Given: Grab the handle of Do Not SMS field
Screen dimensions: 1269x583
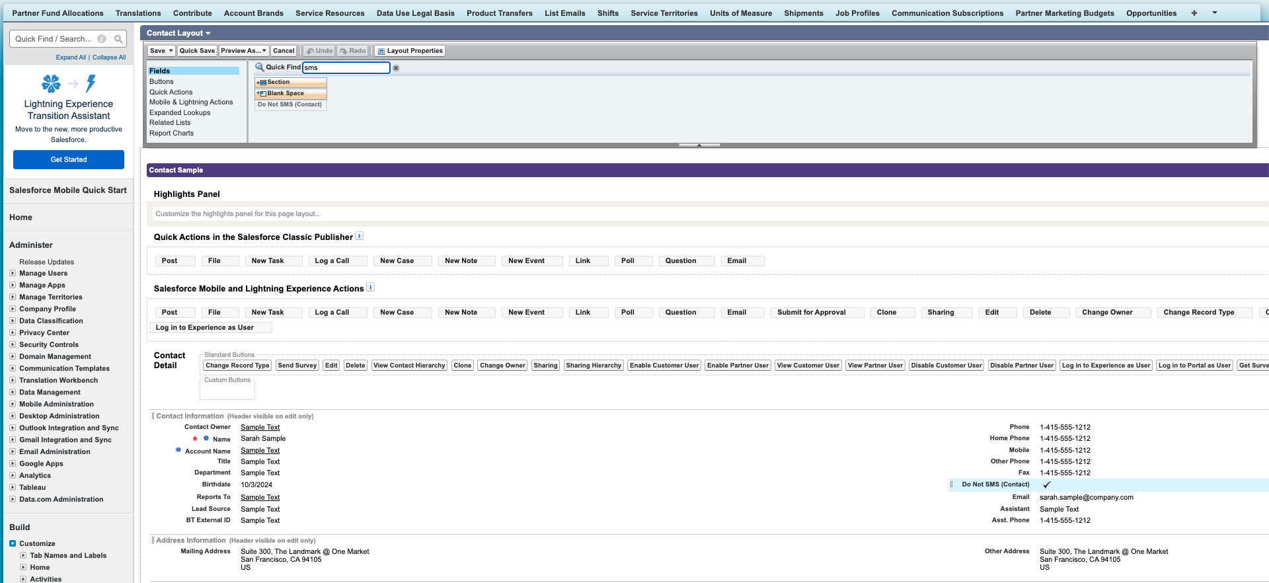Looking at the screenshot, I should 952,485.
